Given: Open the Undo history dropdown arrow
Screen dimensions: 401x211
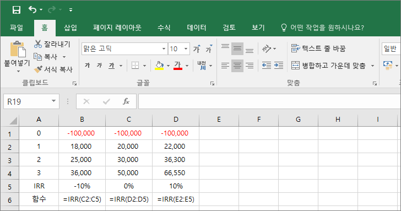Looking at the screenshot, I should (41, 10).
